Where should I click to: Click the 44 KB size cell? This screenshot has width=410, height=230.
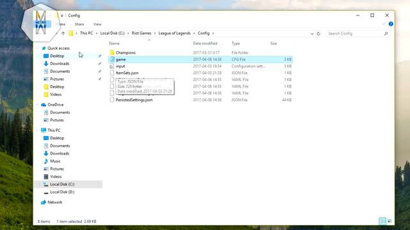(x=287, y=100)
